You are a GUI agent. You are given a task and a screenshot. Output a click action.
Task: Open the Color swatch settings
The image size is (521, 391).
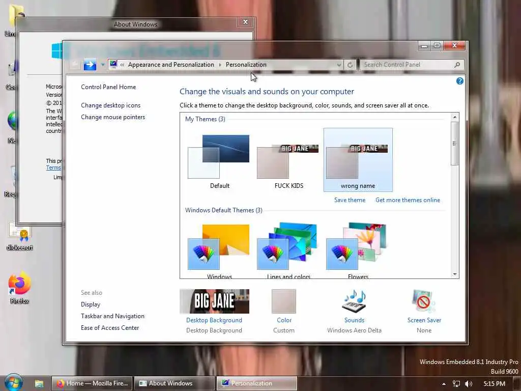[x=284, y=301]
